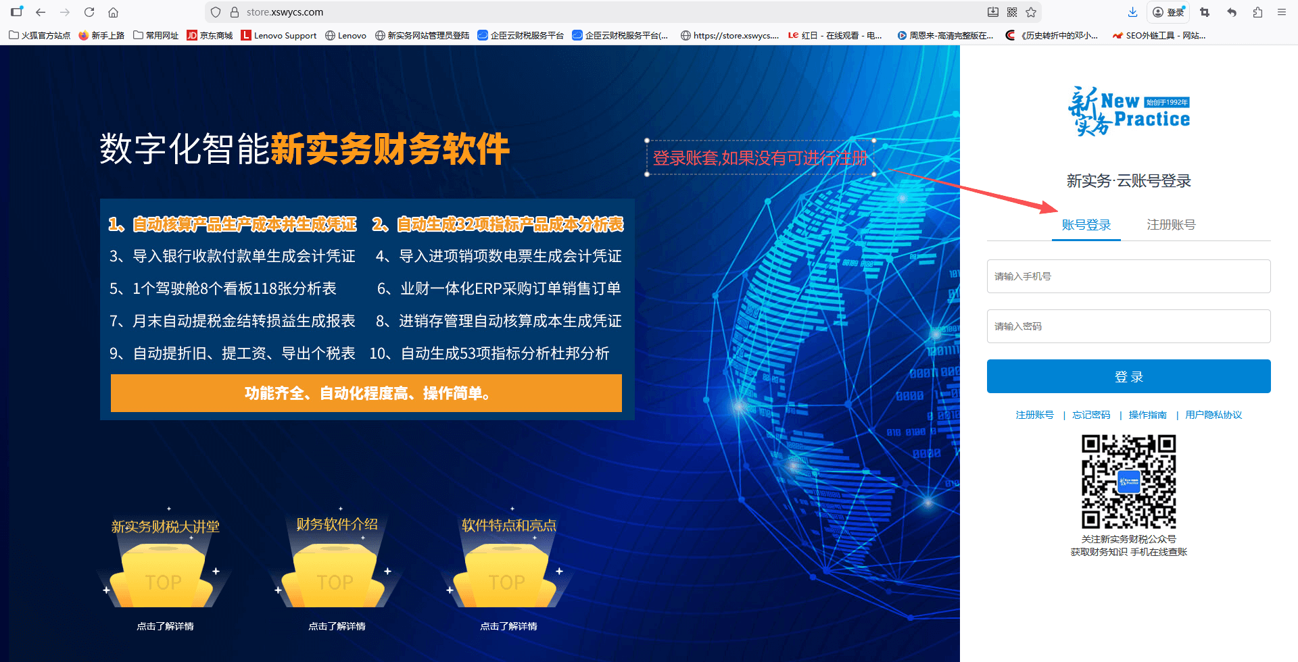
Task: Click the browser home icon
Action: (114, 12)
